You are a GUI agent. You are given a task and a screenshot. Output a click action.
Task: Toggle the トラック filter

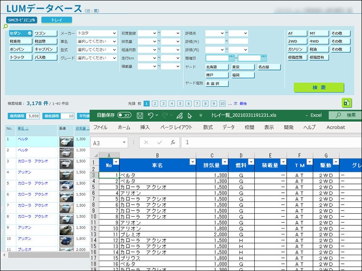[x=20, y=57]
